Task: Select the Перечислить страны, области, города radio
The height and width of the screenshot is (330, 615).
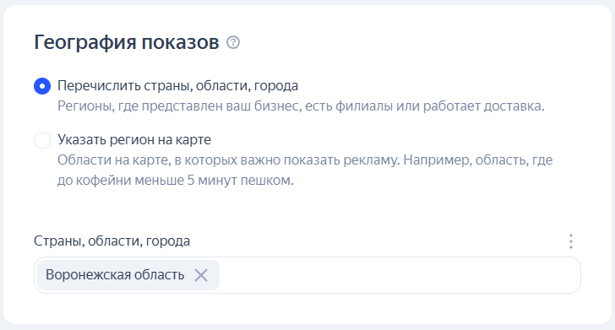Action: click(x=42, y=86)
